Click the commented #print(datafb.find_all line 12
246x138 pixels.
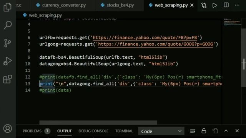pyautogui.click(x=131, y=77)
